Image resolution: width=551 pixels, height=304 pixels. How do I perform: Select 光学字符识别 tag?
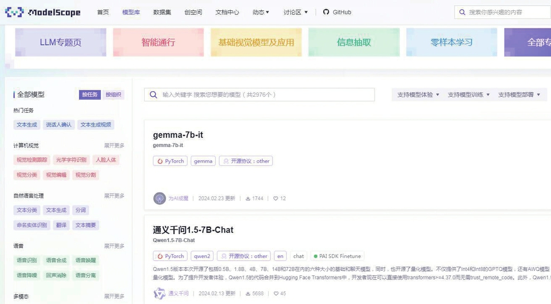71,160
